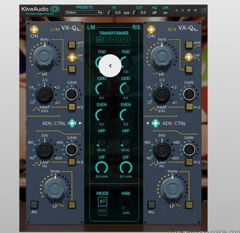Select the B comparison state

(x=183, y=10)
